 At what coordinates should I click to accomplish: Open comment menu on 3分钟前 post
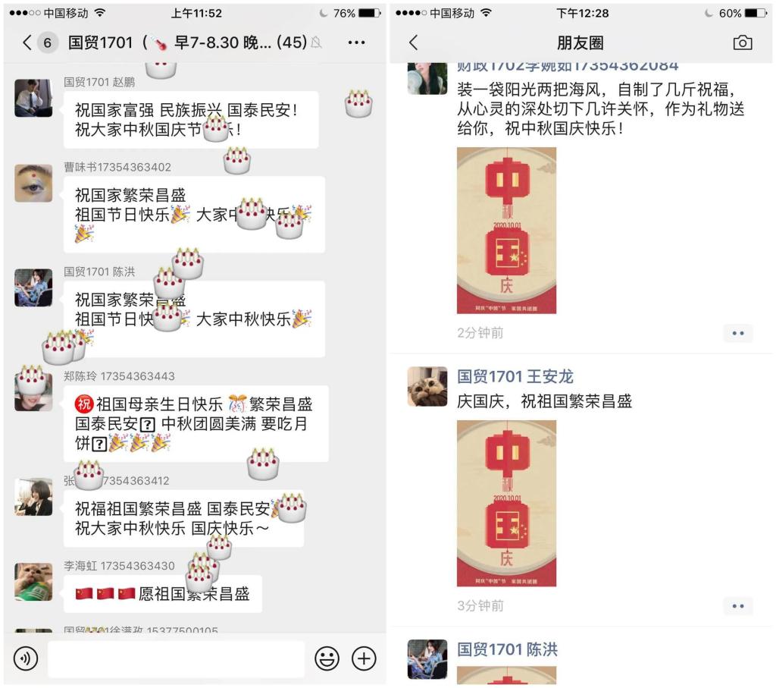[x=738, y=606]
